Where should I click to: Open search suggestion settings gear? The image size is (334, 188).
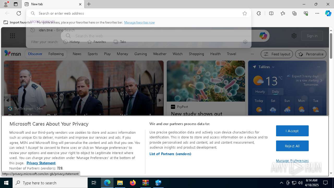click(245, 42)
